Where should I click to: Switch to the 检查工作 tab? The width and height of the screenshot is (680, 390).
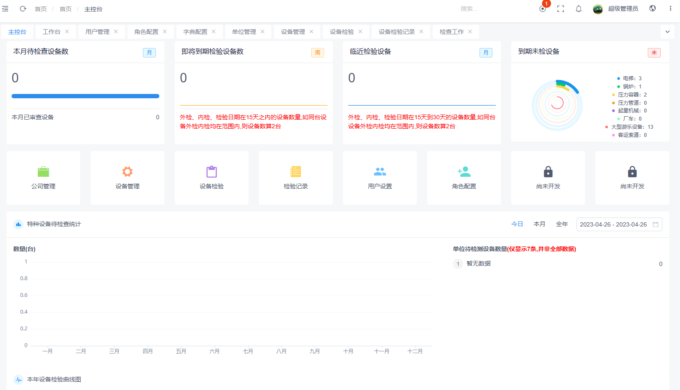click(x=452, y=32)
